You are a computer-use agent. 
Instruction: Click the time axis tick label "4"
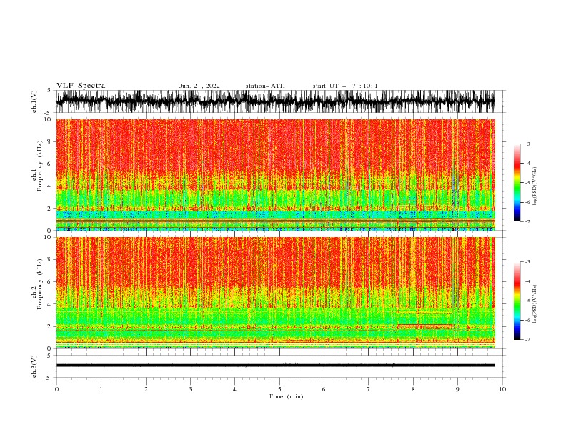[x=234, y=389]
